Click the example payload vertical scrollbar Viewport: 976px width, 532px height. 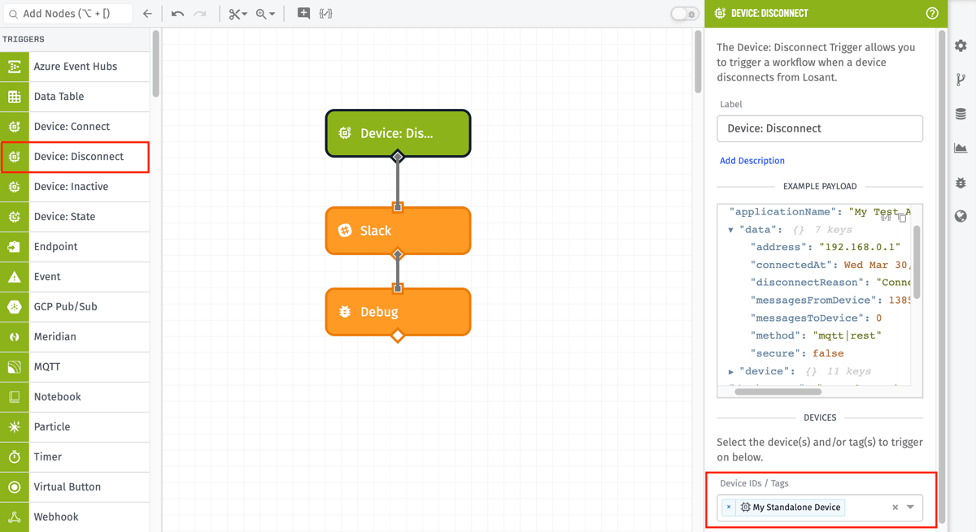coord(917,262)
